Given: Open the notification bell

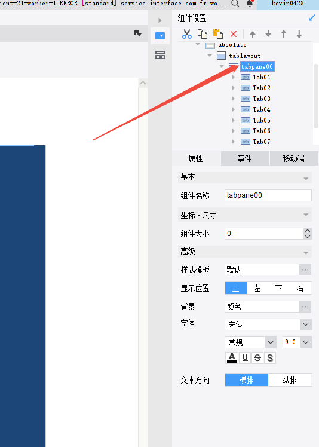Looking at the screenshot, I should pyautogui.click(x=250, y=3).
